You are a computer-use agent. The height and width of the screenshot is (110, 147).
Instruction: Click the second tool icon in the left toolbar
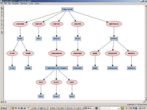[2, 12]
